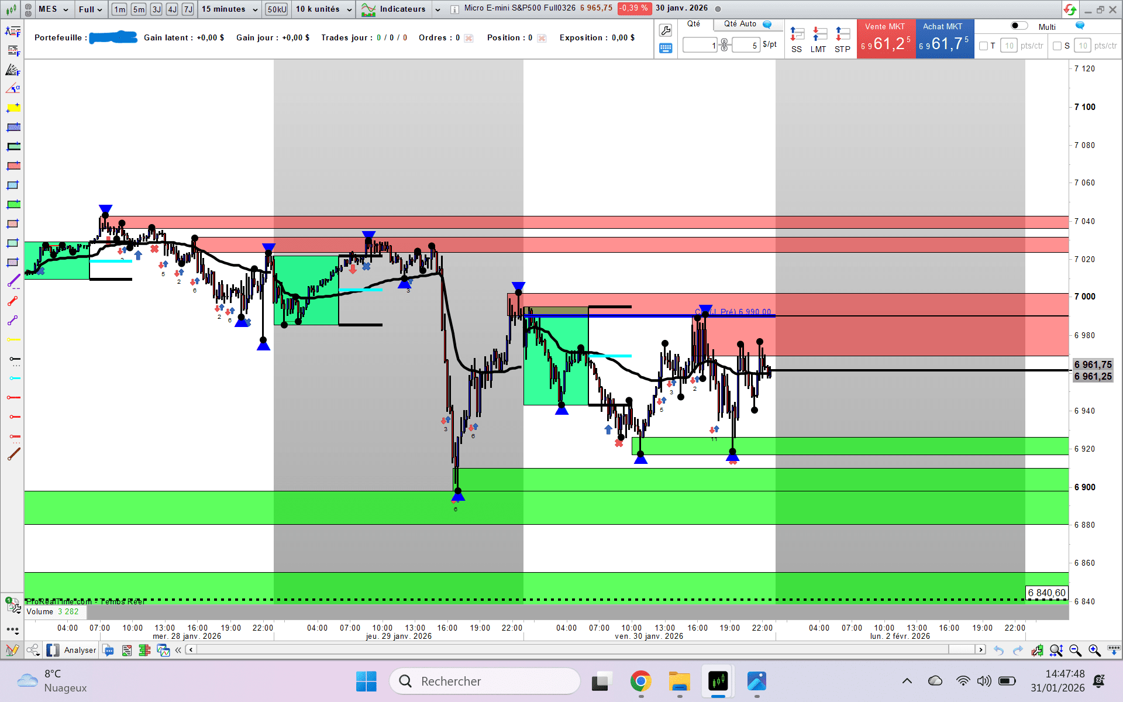Click the SS order icon

(797, 35)
